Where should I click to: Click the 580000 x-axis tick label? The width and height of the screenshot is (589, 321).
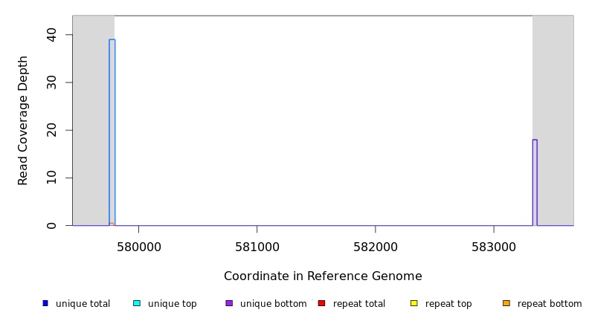tap(138, 247)
